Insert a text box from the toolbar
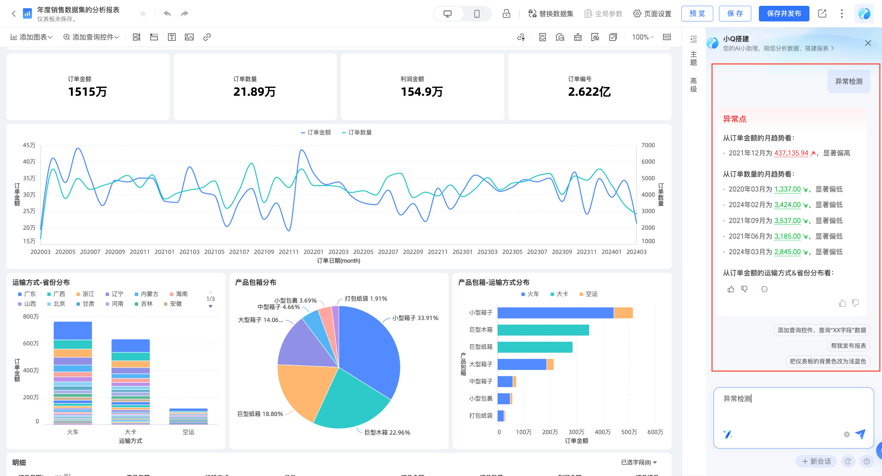Image resolution: width=882 pixels, height=476 pixels. click(171, 37)
